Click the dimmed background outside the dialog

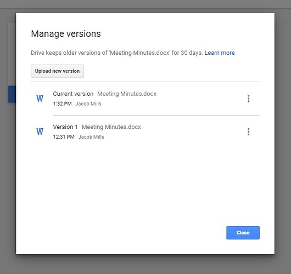tap(145, 264)
